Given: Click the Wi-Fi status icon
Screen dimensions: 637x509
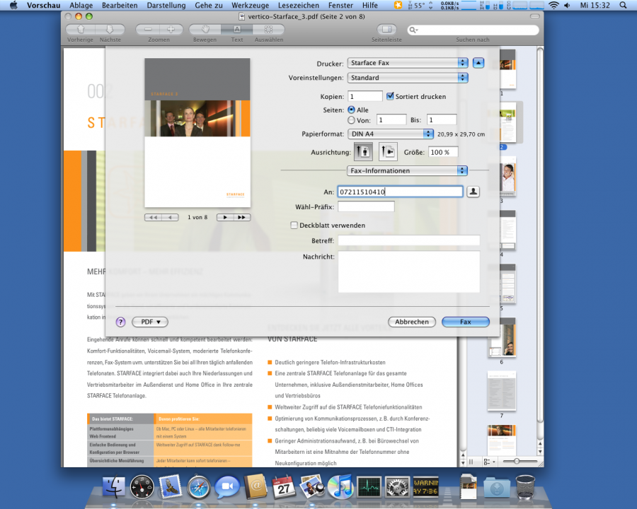Looking at the screenshot, I should point(553,5).
